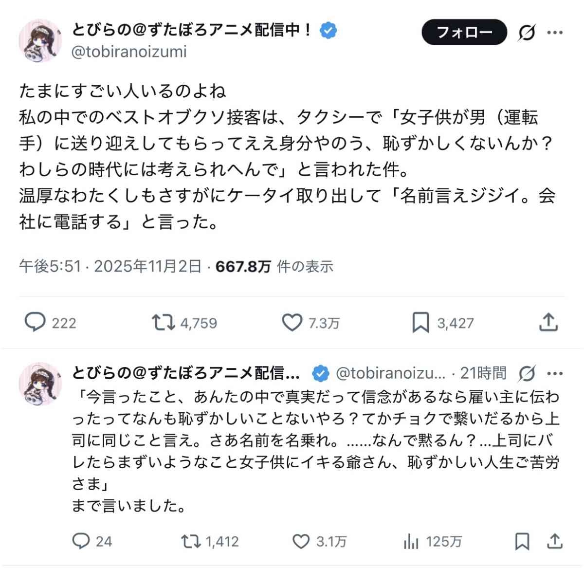Share the main post via upload icon
This screenshot has height=568, width=584.
click(548, 322)
